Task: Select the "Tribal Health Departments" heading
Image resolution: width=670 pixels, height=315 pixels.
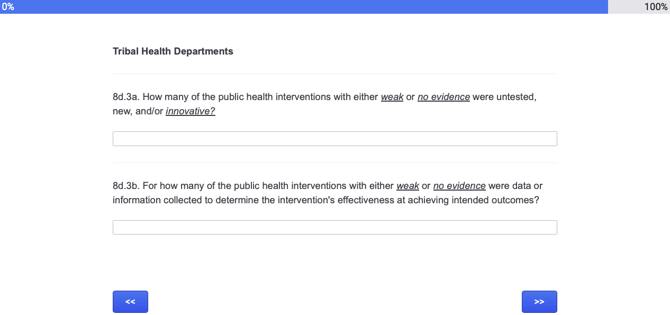Action: [173, 51]
